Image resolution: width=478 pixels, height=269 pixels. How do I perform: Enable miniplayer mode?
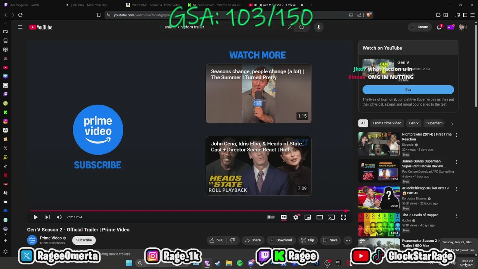308,217
